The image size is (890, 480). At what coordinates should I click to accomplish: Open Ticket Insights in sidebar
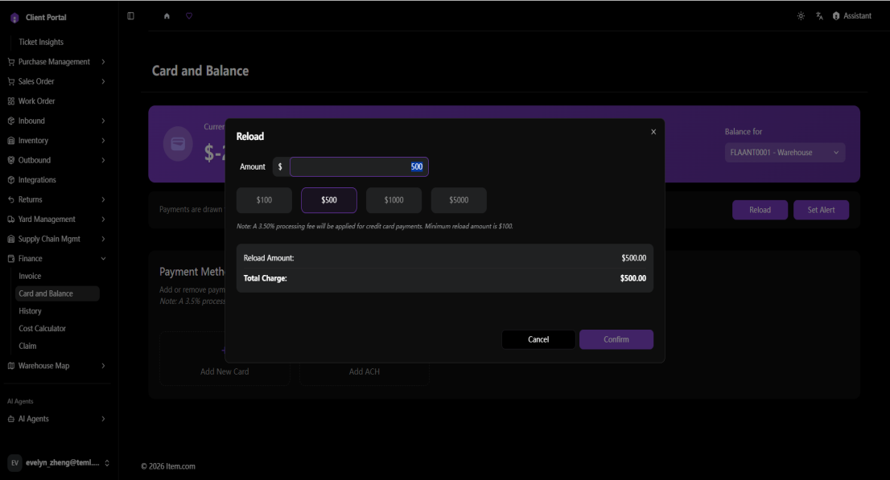click(x=41, y=42)
